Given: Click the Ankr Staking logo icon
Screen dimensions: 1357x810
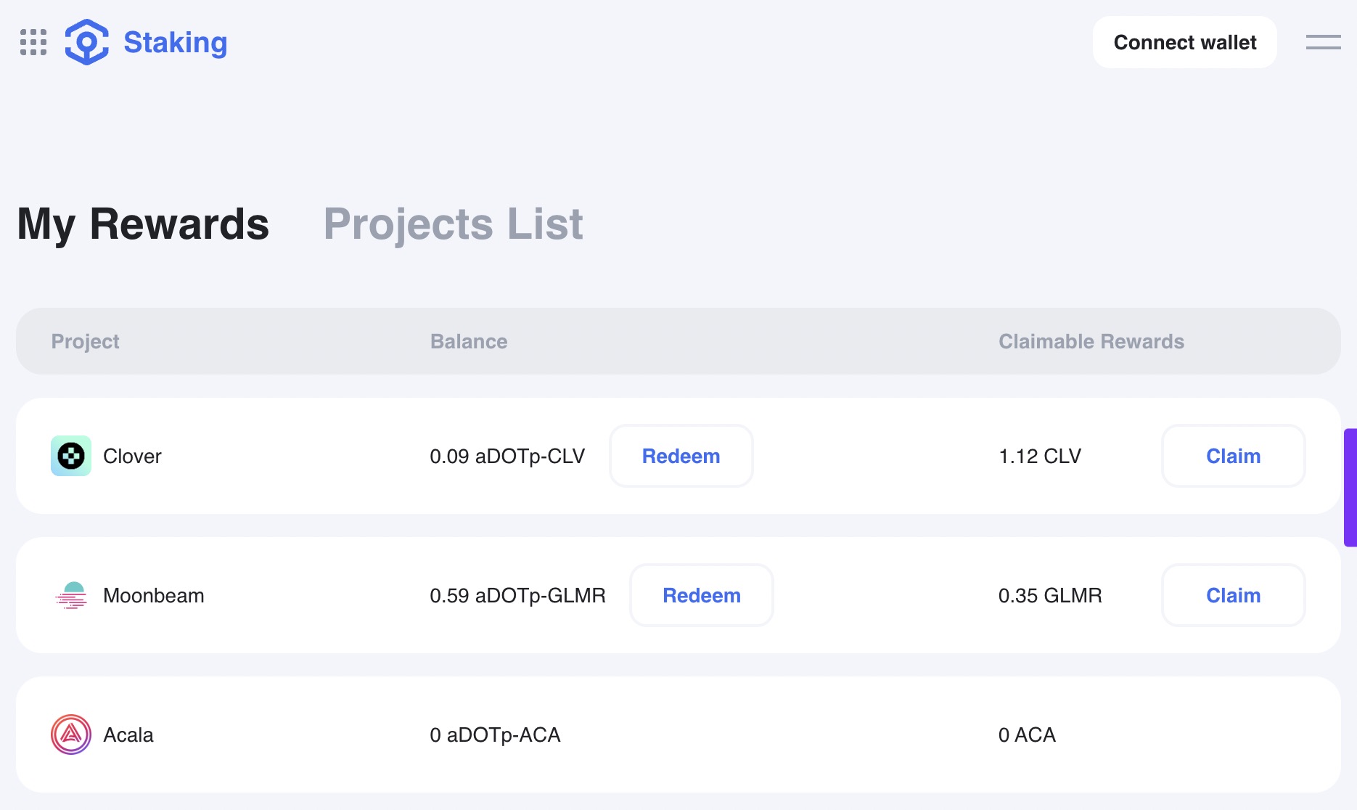Looking at the screenshot, I should coord(87,42).
